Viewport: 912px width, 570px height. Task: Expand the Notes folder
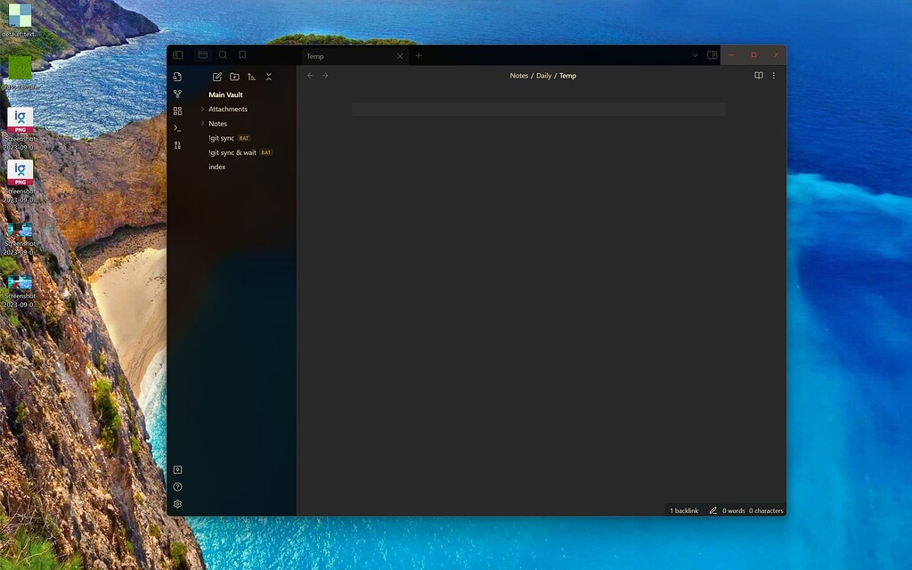point(202,123)
